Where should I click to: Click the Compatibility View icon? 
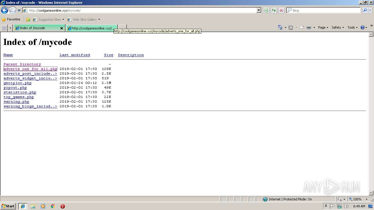[266, 10]
